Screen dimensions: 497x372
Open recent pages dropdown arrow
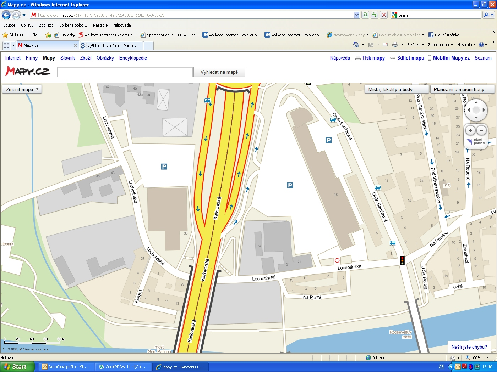coord(24,15)
